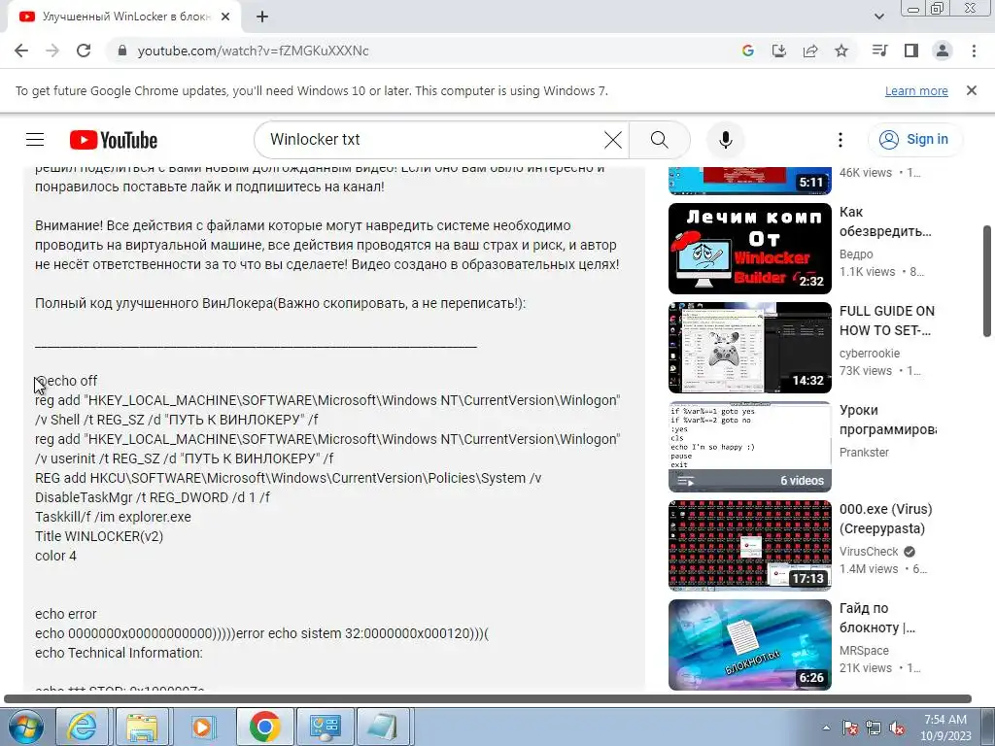Viewport: 995px width, 746px height.
Task: Close the WinLocker YouTube tab
Action: [225, 17]
